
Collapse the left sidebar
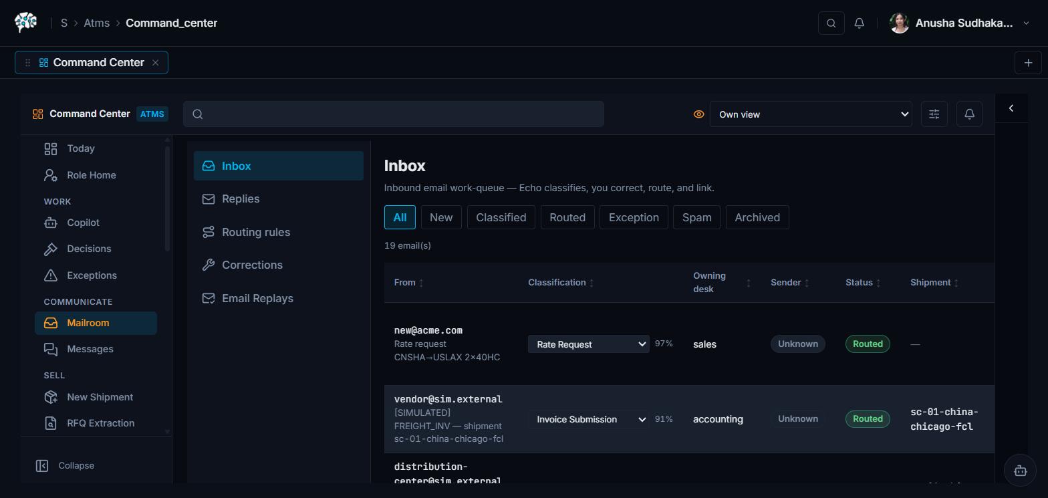65,465
